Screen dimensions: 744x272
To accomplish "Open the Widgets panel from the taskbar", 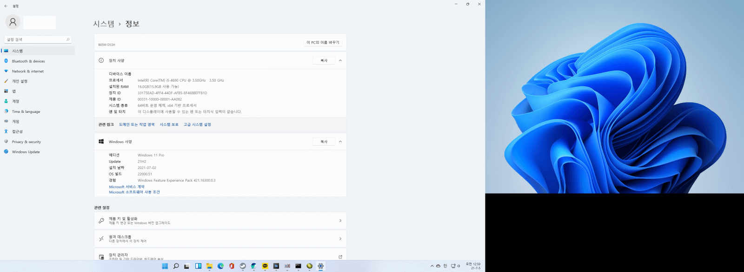I will pyautogui.click(x=198, y=266).
